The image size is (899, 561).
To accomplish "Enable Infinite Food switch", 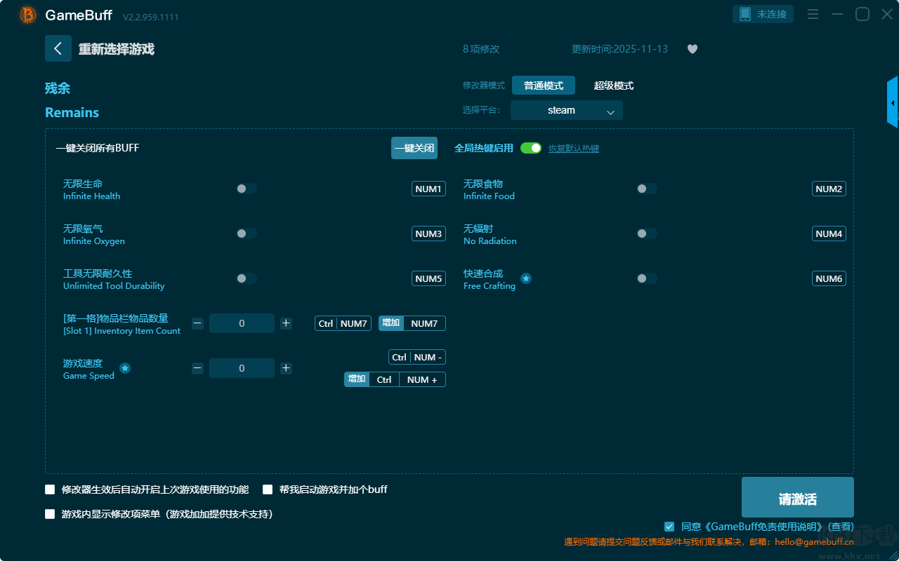I will pyautogui.click(x=647, y=189).
